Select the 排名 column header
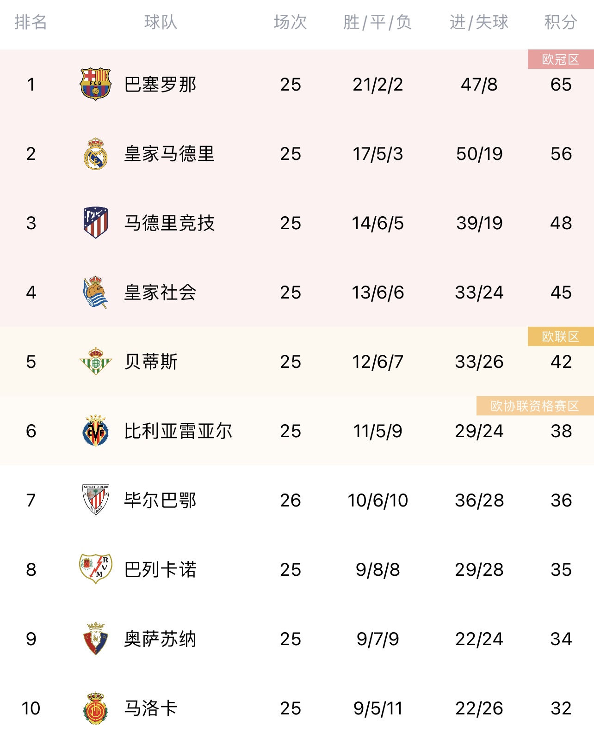The width and height of the screenshot is (594, 738). (x=31, y=22)
